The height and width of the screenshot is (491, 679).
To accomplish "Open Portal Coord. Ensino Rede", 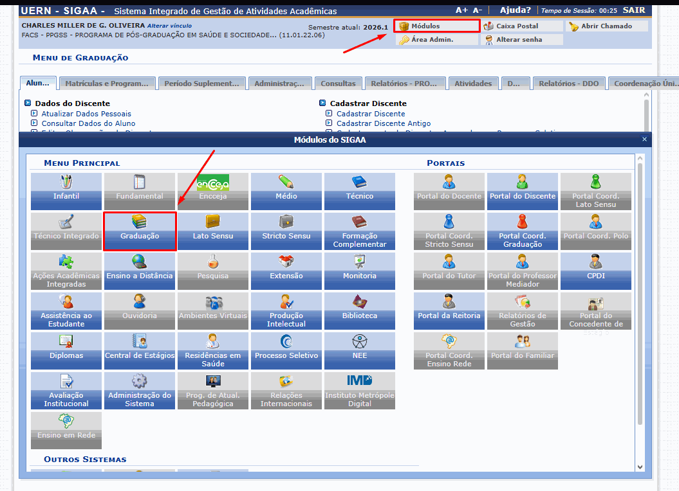I will [449, 350].
